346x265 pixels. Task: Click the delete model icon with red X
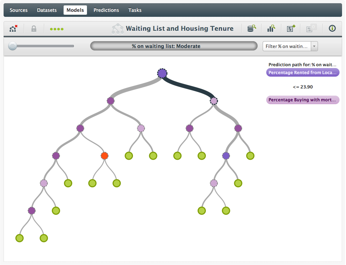(x=13, y=29)
